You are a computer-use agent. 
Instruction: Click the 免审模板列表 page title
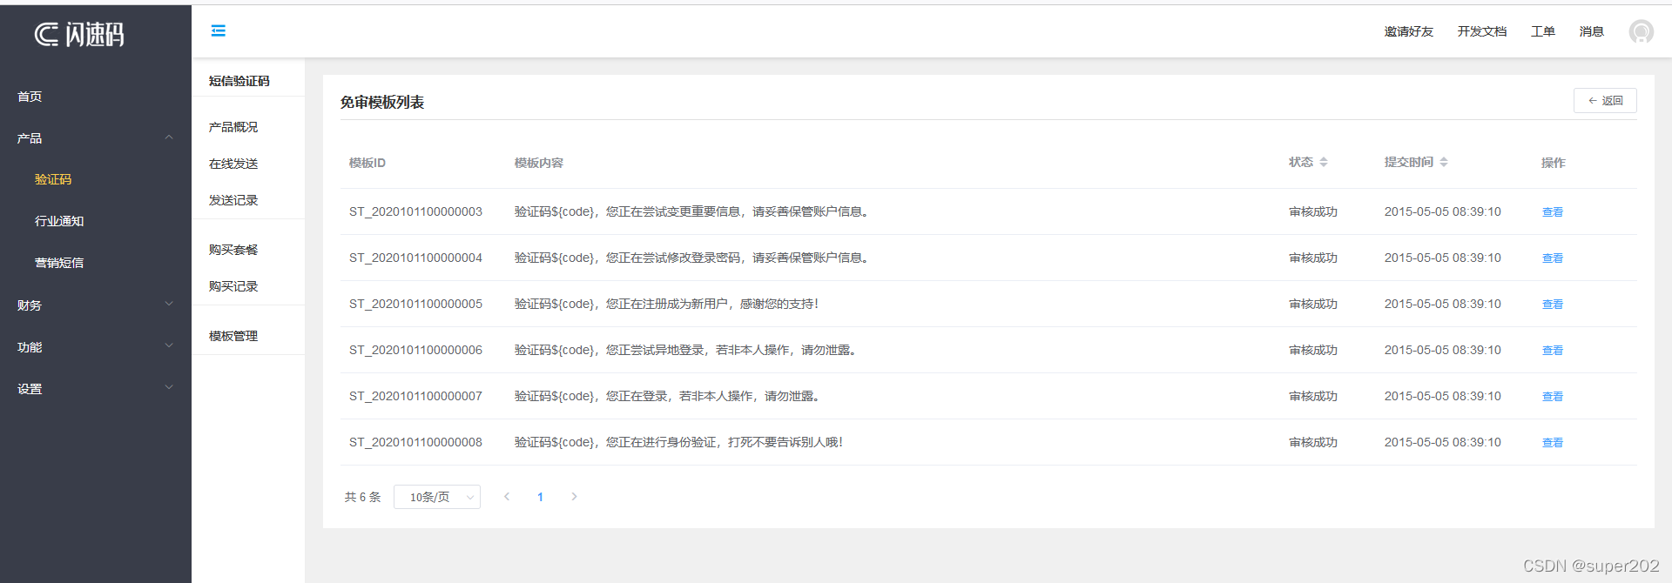[x=382, y=103]
